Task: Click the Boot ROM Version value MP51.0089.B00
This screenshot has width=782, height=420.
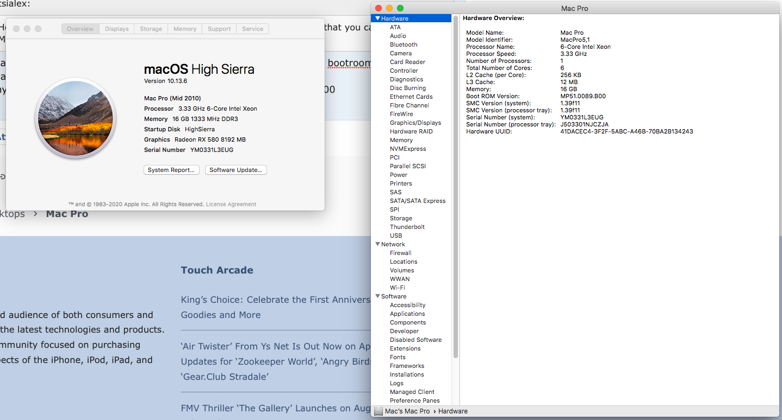Action: point(583,96)
